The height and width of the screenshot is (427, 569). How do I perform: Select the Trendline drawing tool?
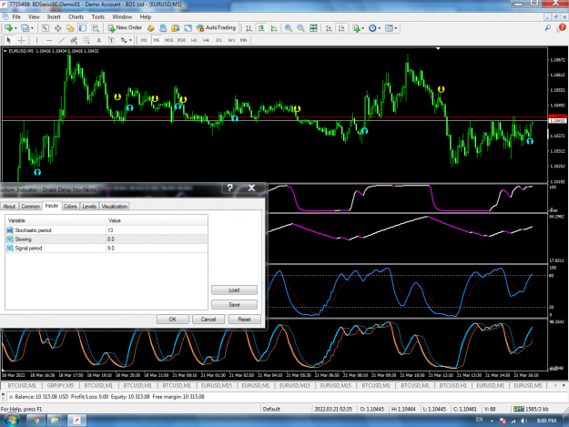pyautogui.click(x=62, y=40)
